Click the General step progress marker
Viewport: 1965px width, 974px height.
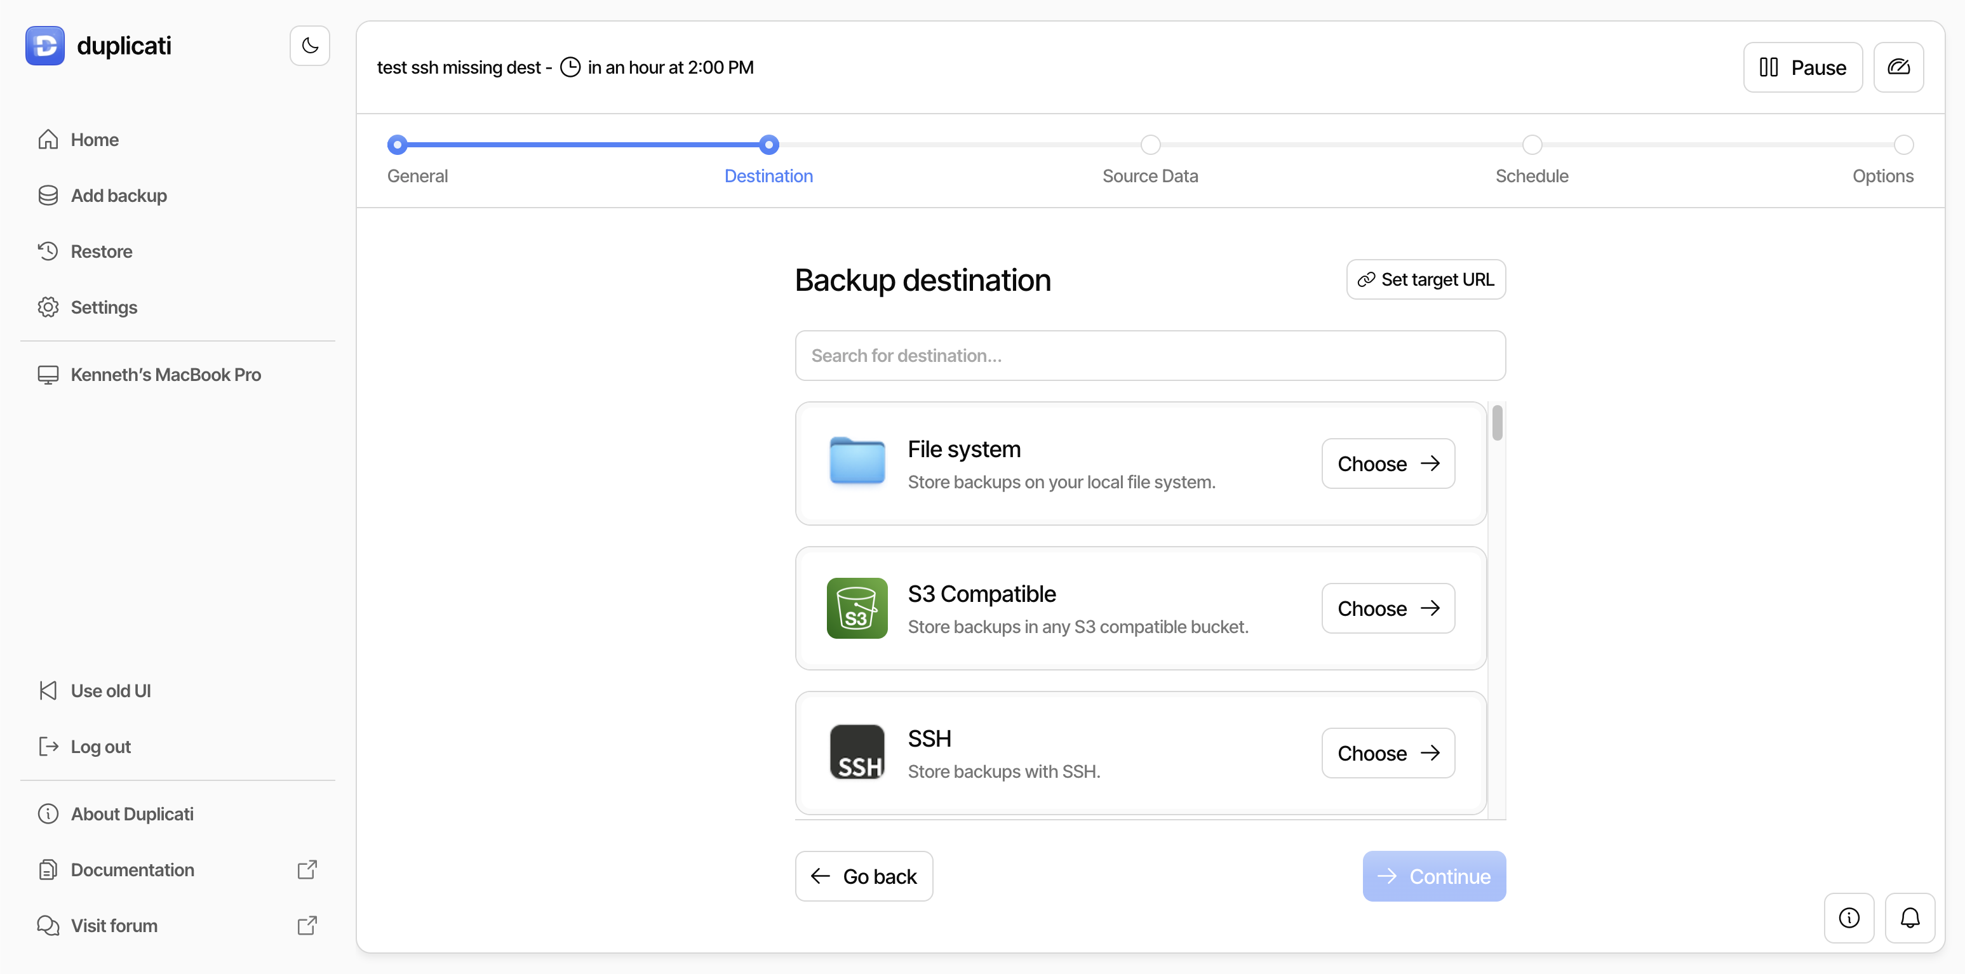(x=398, y=145)
